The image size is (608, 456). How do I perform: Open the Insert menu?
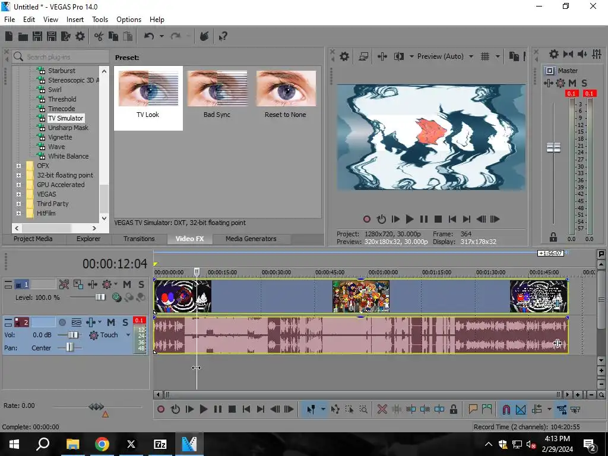coord(75,20)
